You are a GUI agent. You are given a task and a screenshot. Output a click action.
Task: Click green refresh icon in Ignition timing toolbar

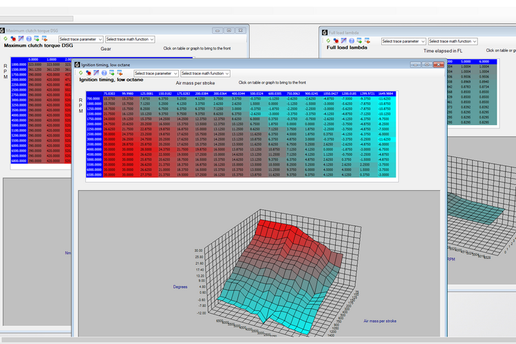[x=80, y=73]
